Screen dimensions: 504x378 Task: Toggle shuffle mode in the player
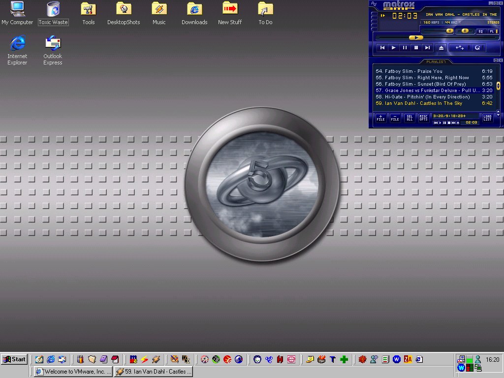point(460,48)
